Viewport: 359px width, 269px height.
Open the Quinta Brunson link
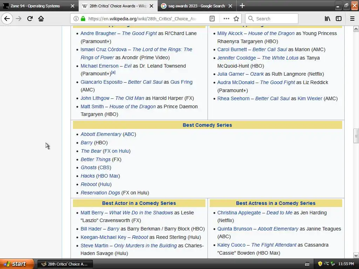click(x=235, y=229)
